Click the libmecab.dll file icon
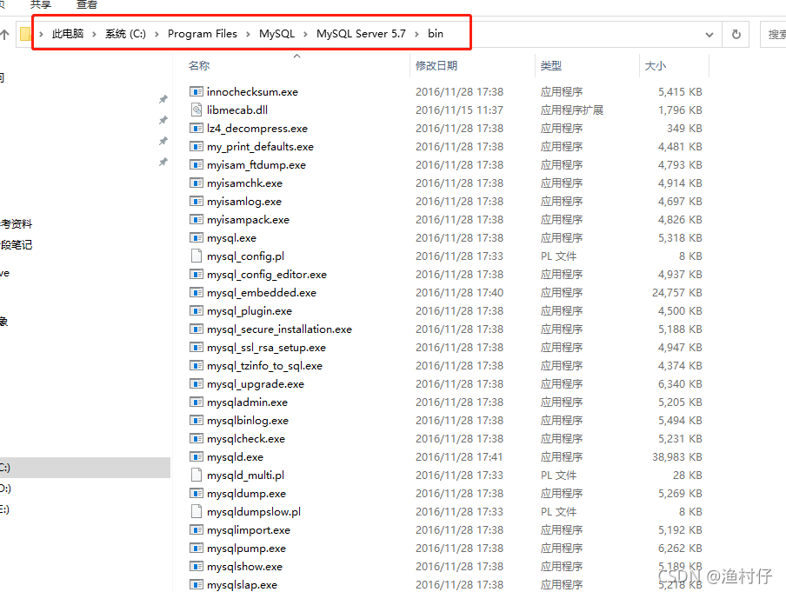This screenshot has height=592, width=786. point(196,110)
